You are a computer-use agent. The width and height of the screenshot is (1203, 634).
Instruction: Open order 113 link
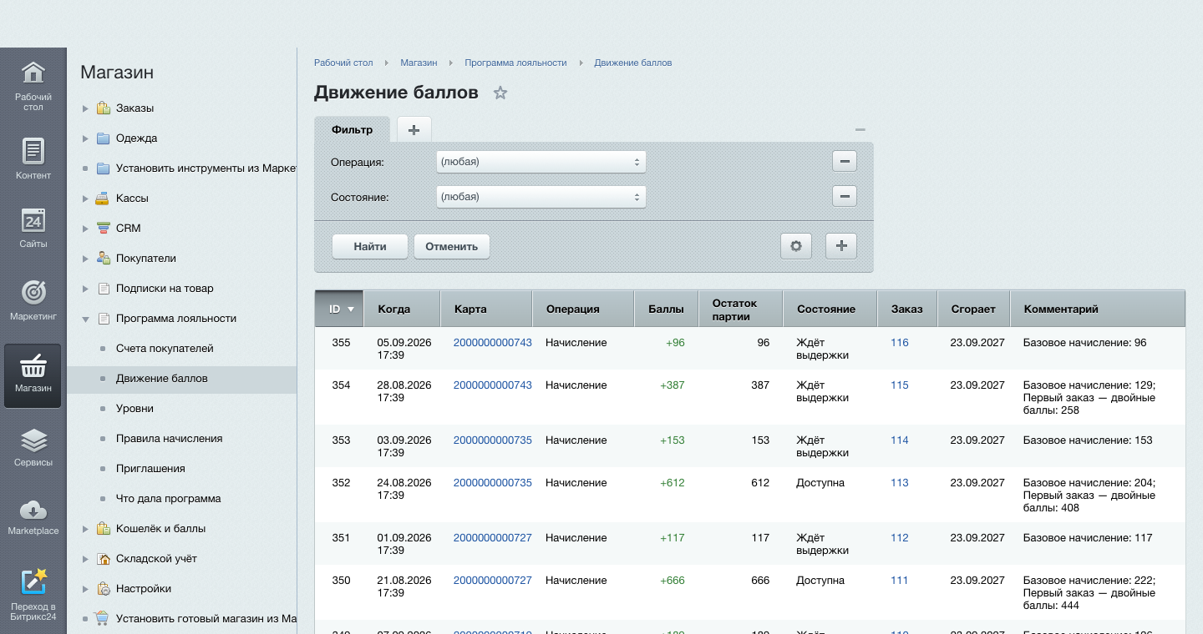(x=899, y=483)
